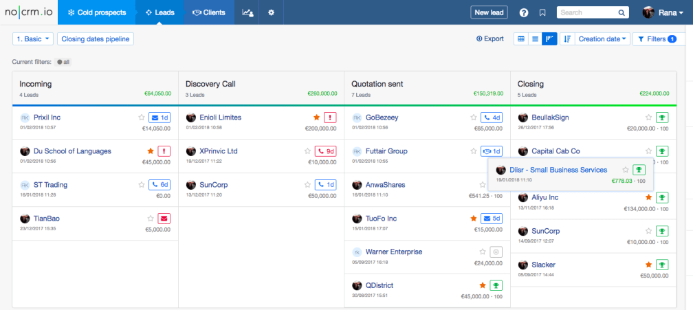This screenshot has width=693, height=310.
Task: Open the help question mark icon
Action: pyautogui.click(x=524, y=13)
